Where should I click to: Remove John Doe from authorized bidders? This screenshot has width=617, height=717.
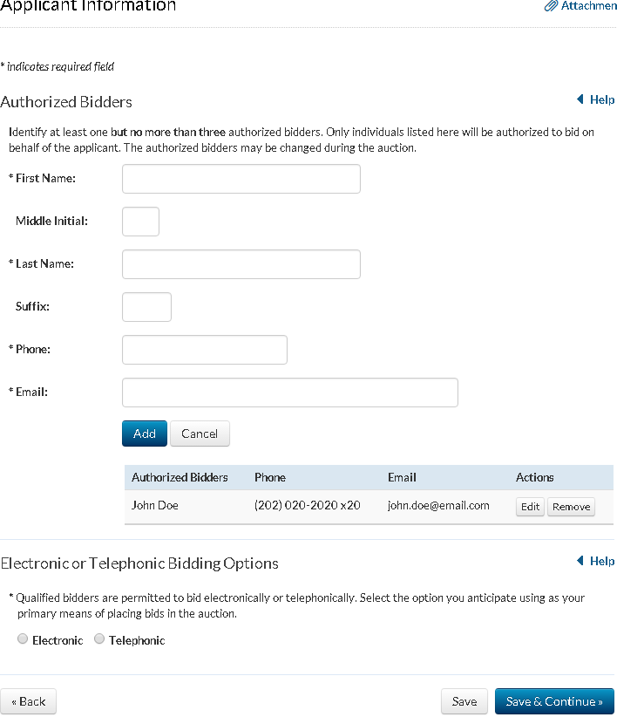point(571,507)
